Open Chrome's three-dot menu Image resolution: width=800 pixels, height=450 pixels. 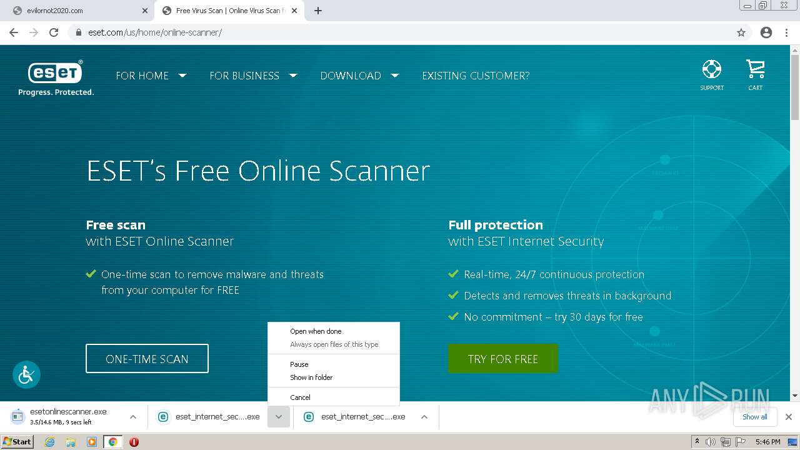[787, 32]
